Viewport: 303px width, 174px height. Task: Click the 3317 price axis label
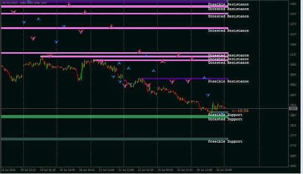pyautogui.click(x=293, y=14)
